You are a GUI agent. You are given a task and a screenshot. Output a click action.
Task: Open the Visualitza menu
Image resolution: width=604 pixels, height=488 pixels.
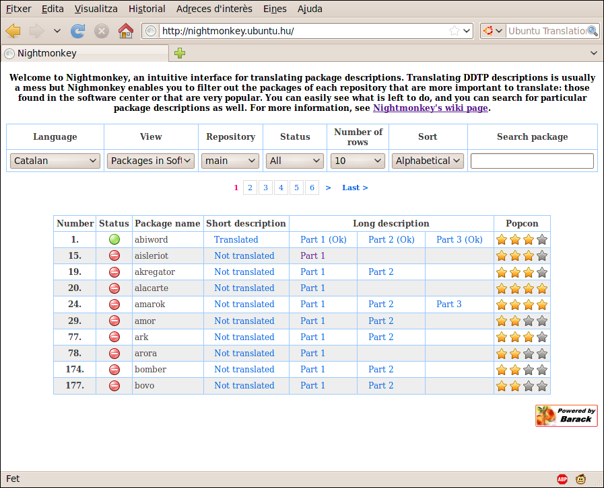click(x=96, y=9)
